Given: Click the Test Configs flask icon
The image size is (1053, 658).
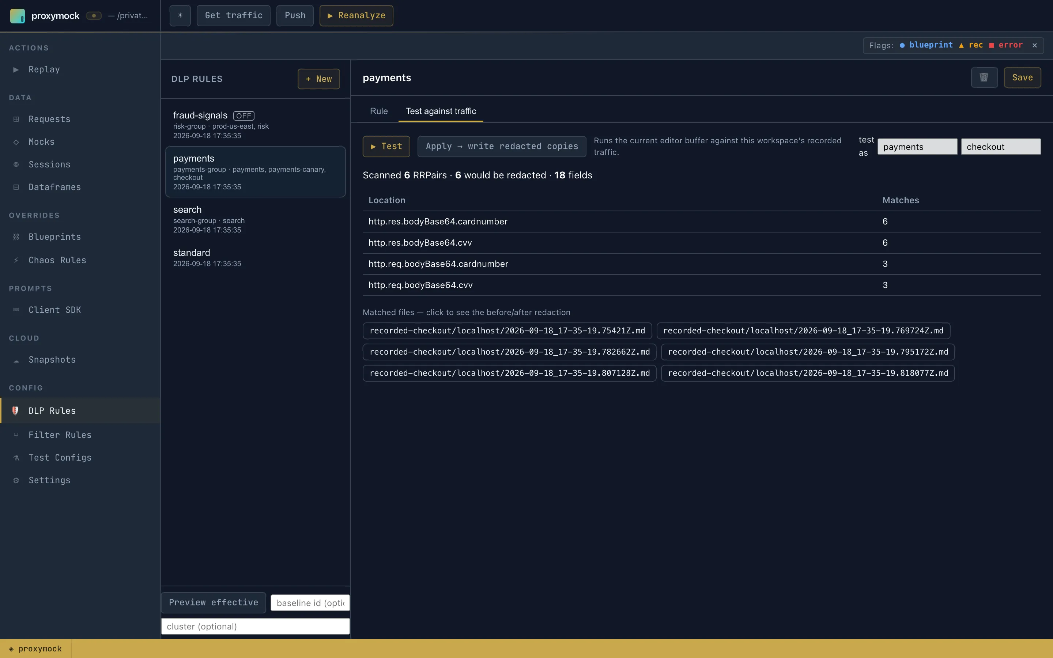Looking at the screenshot, I should pyautogui.click(x=16, y=458).
